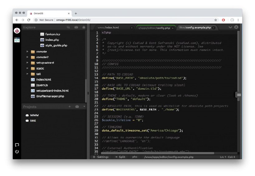Screen dimensions: 255x176
Task: Click the file path in status bar
Action: click(x=169, y=157)
